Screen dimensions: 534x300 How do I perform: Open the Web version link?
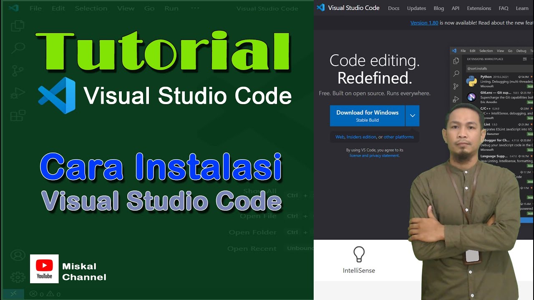click(x=340, y=137)
